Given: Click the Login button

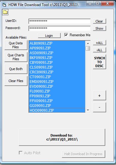Looking at the screenshot, I should pos(49,36).
